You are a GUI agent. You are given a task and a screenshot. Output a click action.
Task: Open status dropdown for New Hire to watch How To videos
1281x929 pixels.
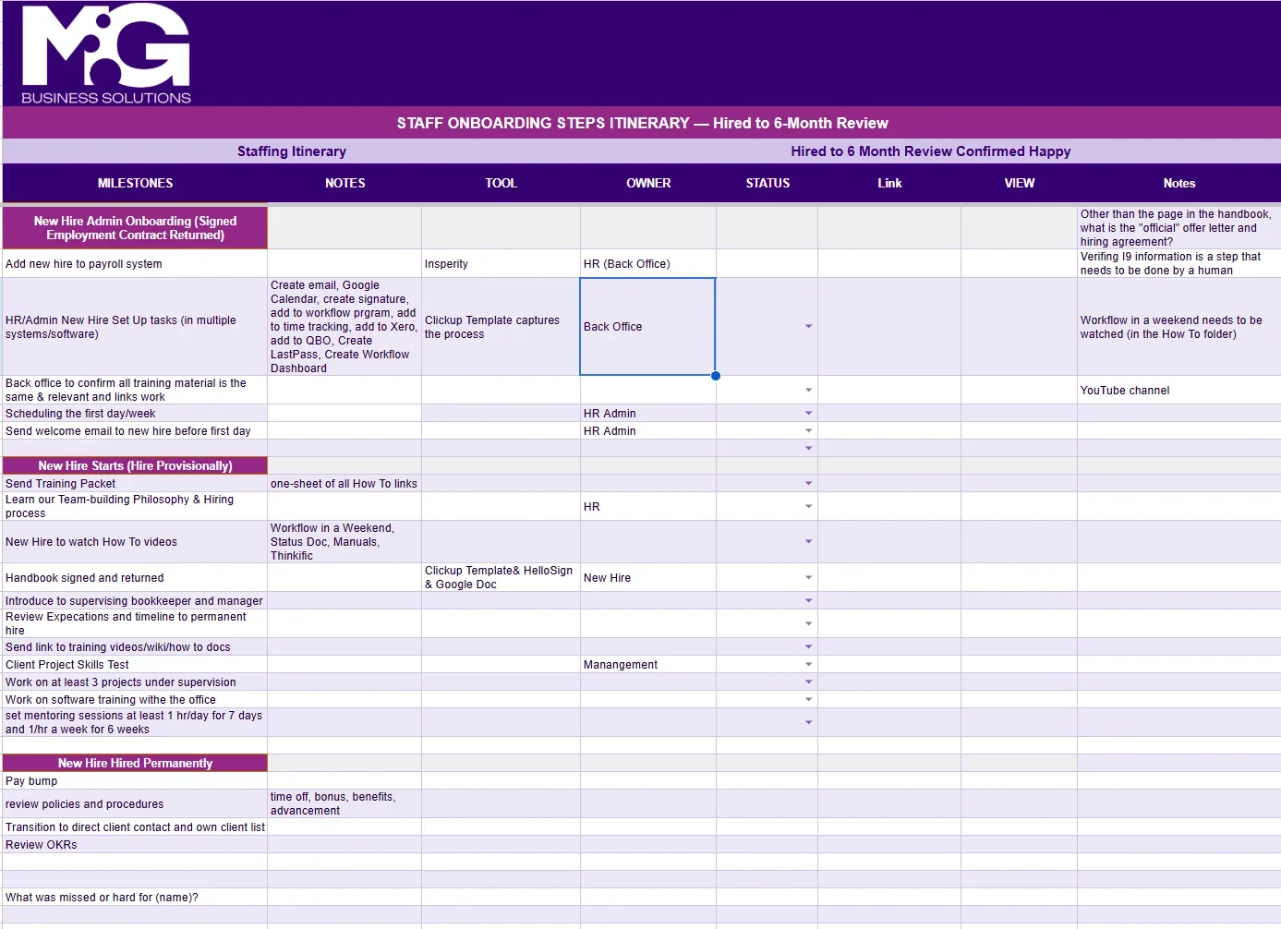pyautogui.click(x=808, y=542)
